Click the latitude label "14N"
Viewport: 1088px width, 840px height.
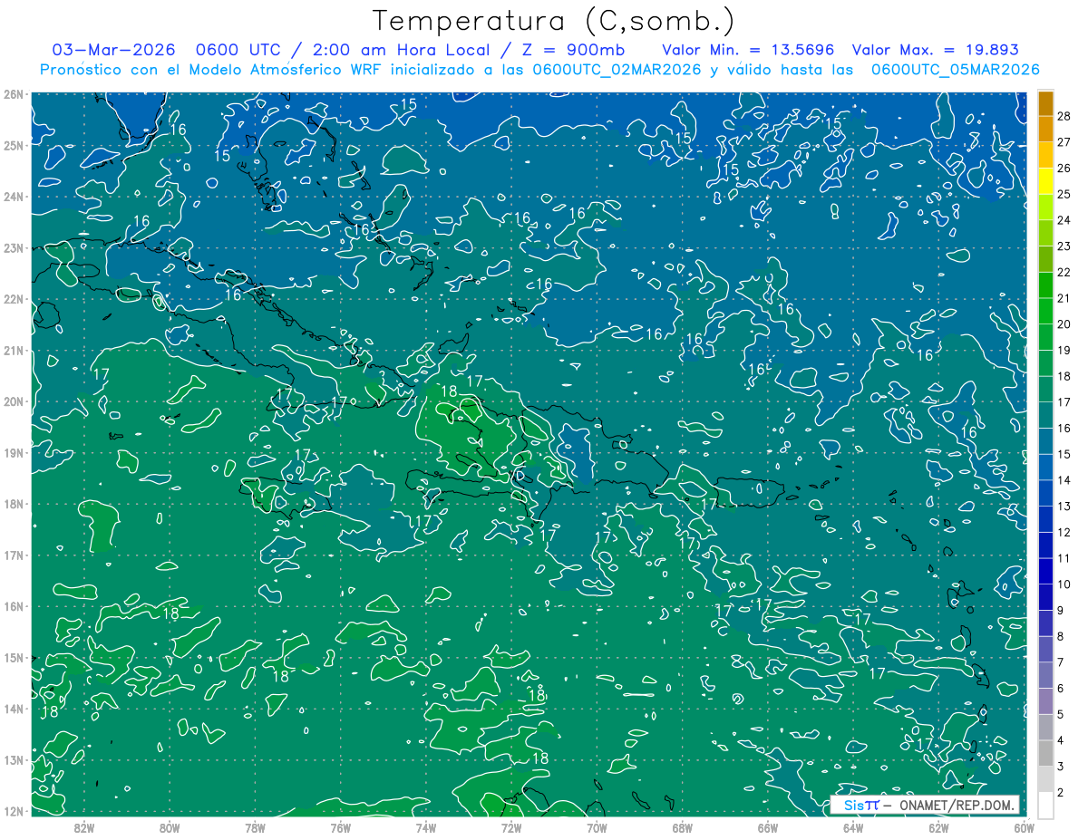(x=13, y=709)
